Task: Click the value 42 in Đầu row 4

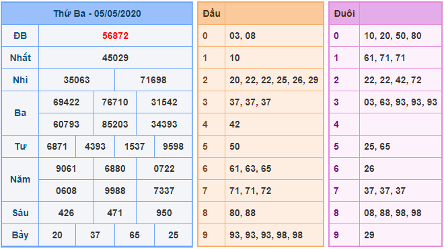Action: (235, 124)
